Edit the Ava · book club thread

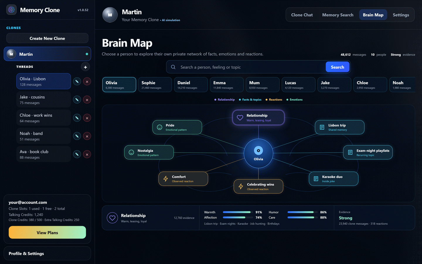click(77, 154)
